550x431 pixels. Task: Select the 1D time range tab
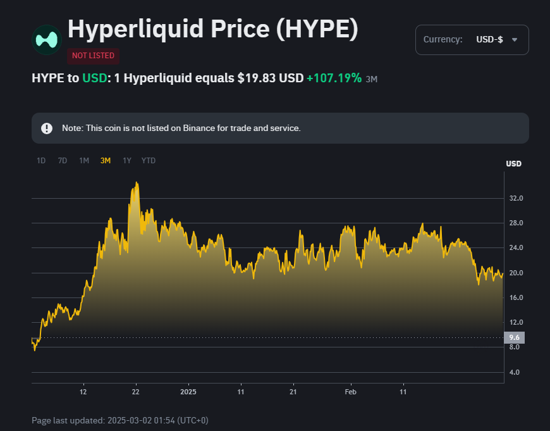[x=41, y=161]
